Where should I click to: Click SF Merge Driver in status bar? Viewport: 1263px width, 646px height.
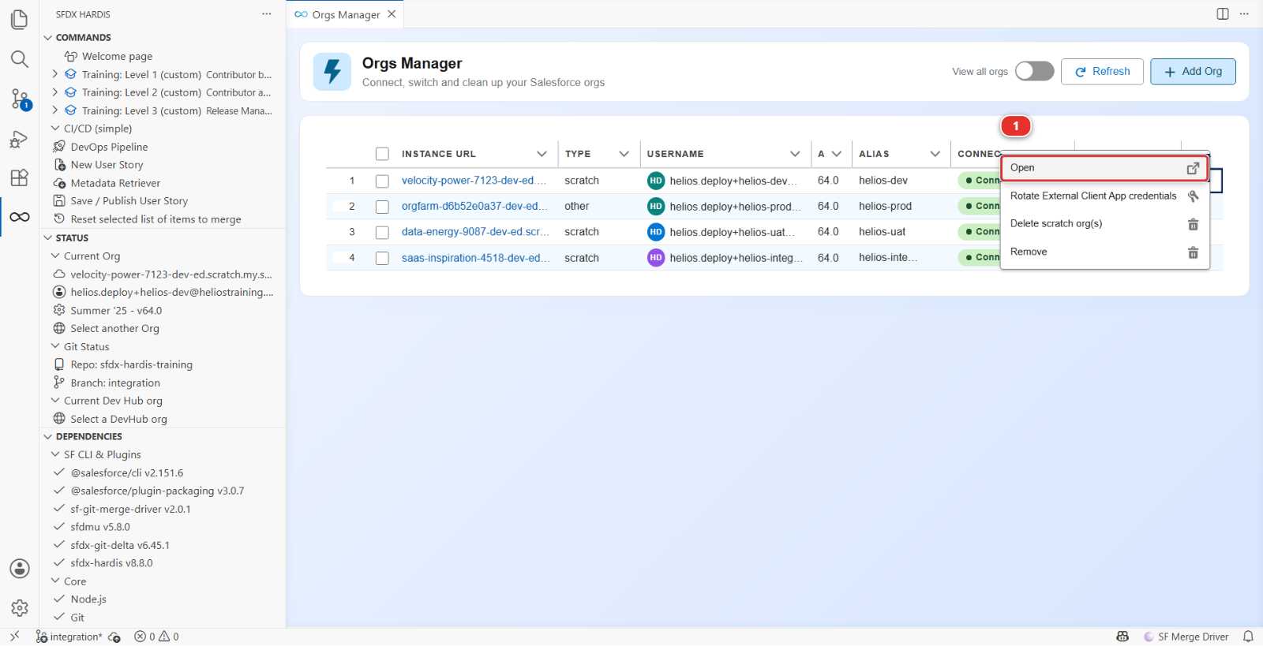[x=1186, y=637]
